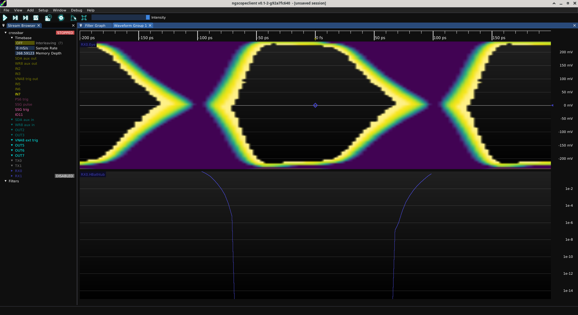Start acquisition with the play trigger icon
578x315 pixels.
tap(5, 18)
